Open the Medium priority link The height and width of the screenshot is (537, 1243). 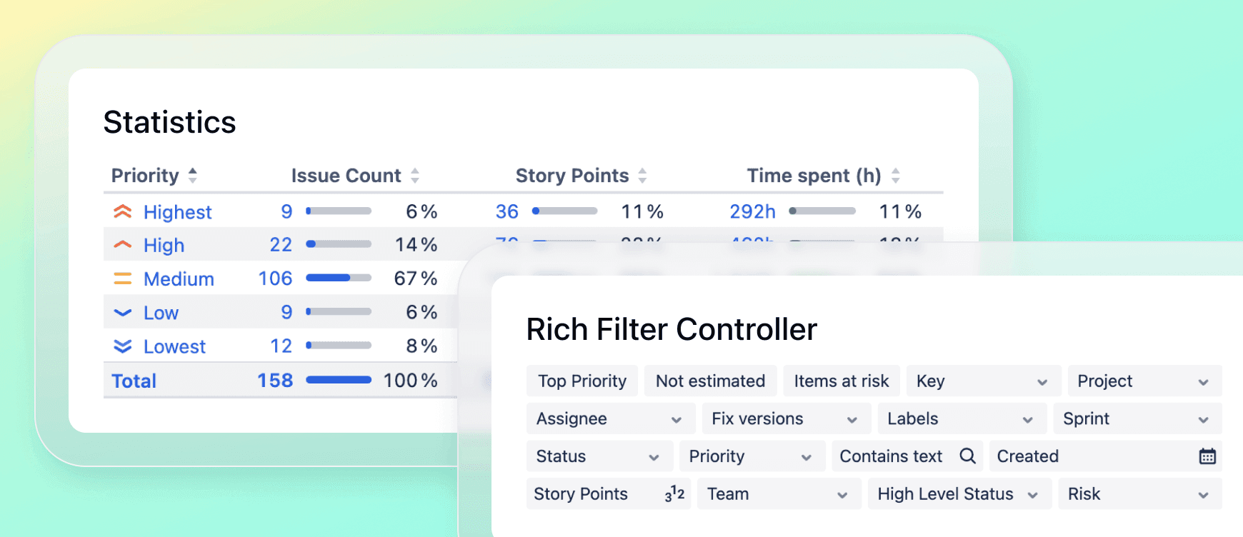(x=179, y=279)
